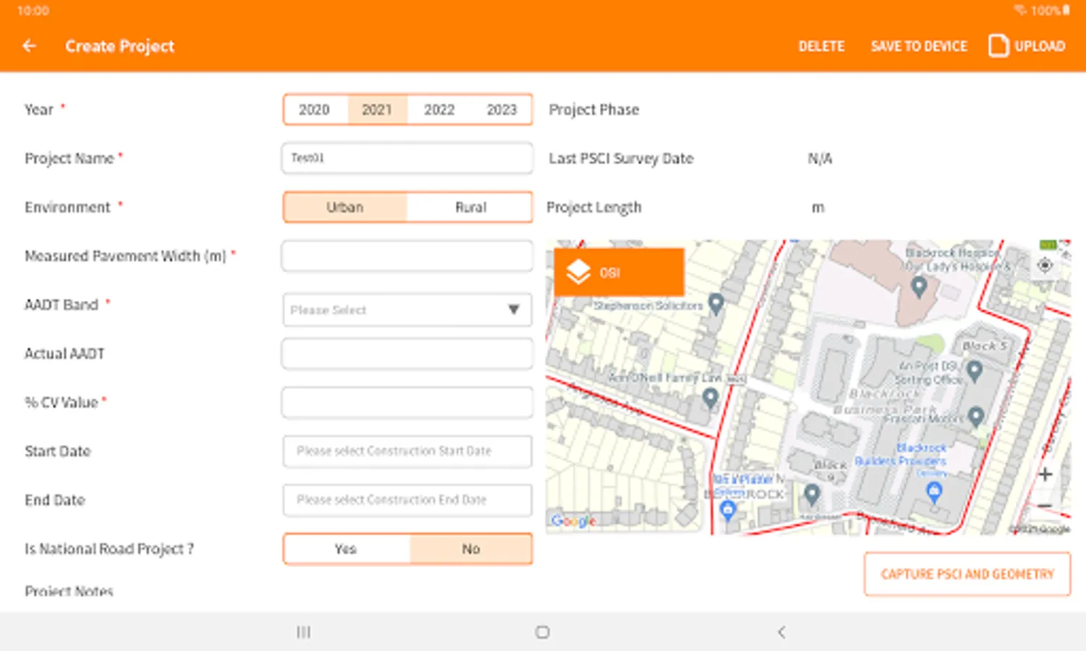This screenshot has height=651, width=1086.
Task: Zoom in on the map with plus icon
Action: click(x=1045, y=474)
